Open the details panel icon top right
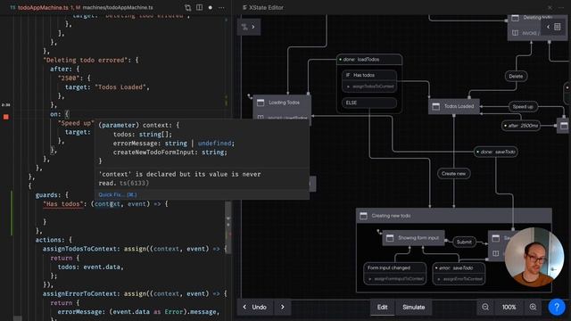This screenshot has height=321, width=571. pyautogui.click(x=557, y=27)
